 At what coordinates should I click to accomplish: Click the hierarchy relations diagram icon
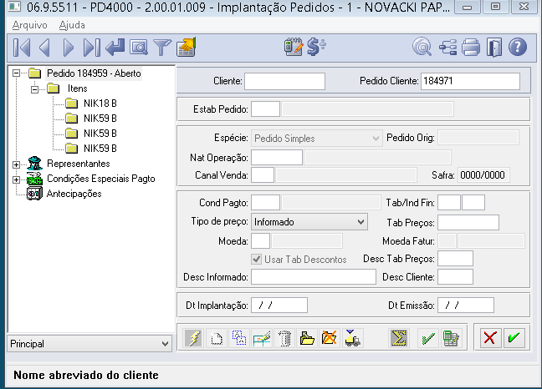[x=447, y=47]
